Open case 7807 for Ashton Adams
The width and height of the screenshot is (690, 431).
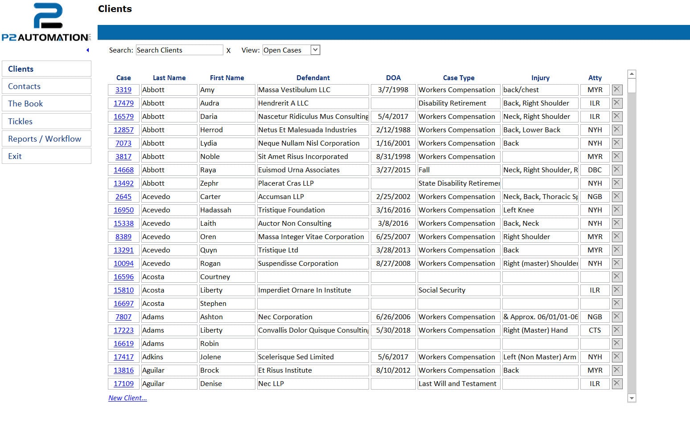pos(123,317)
